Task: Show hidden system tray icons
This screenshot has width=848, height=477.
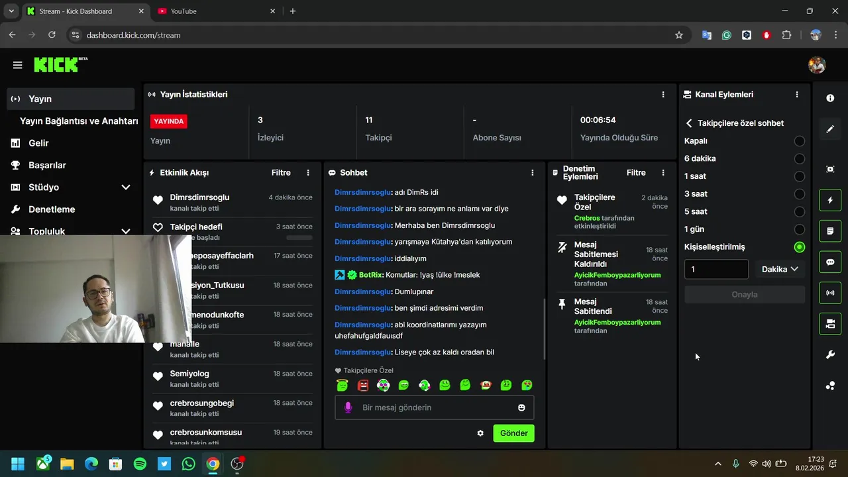Action: (717, 464)
